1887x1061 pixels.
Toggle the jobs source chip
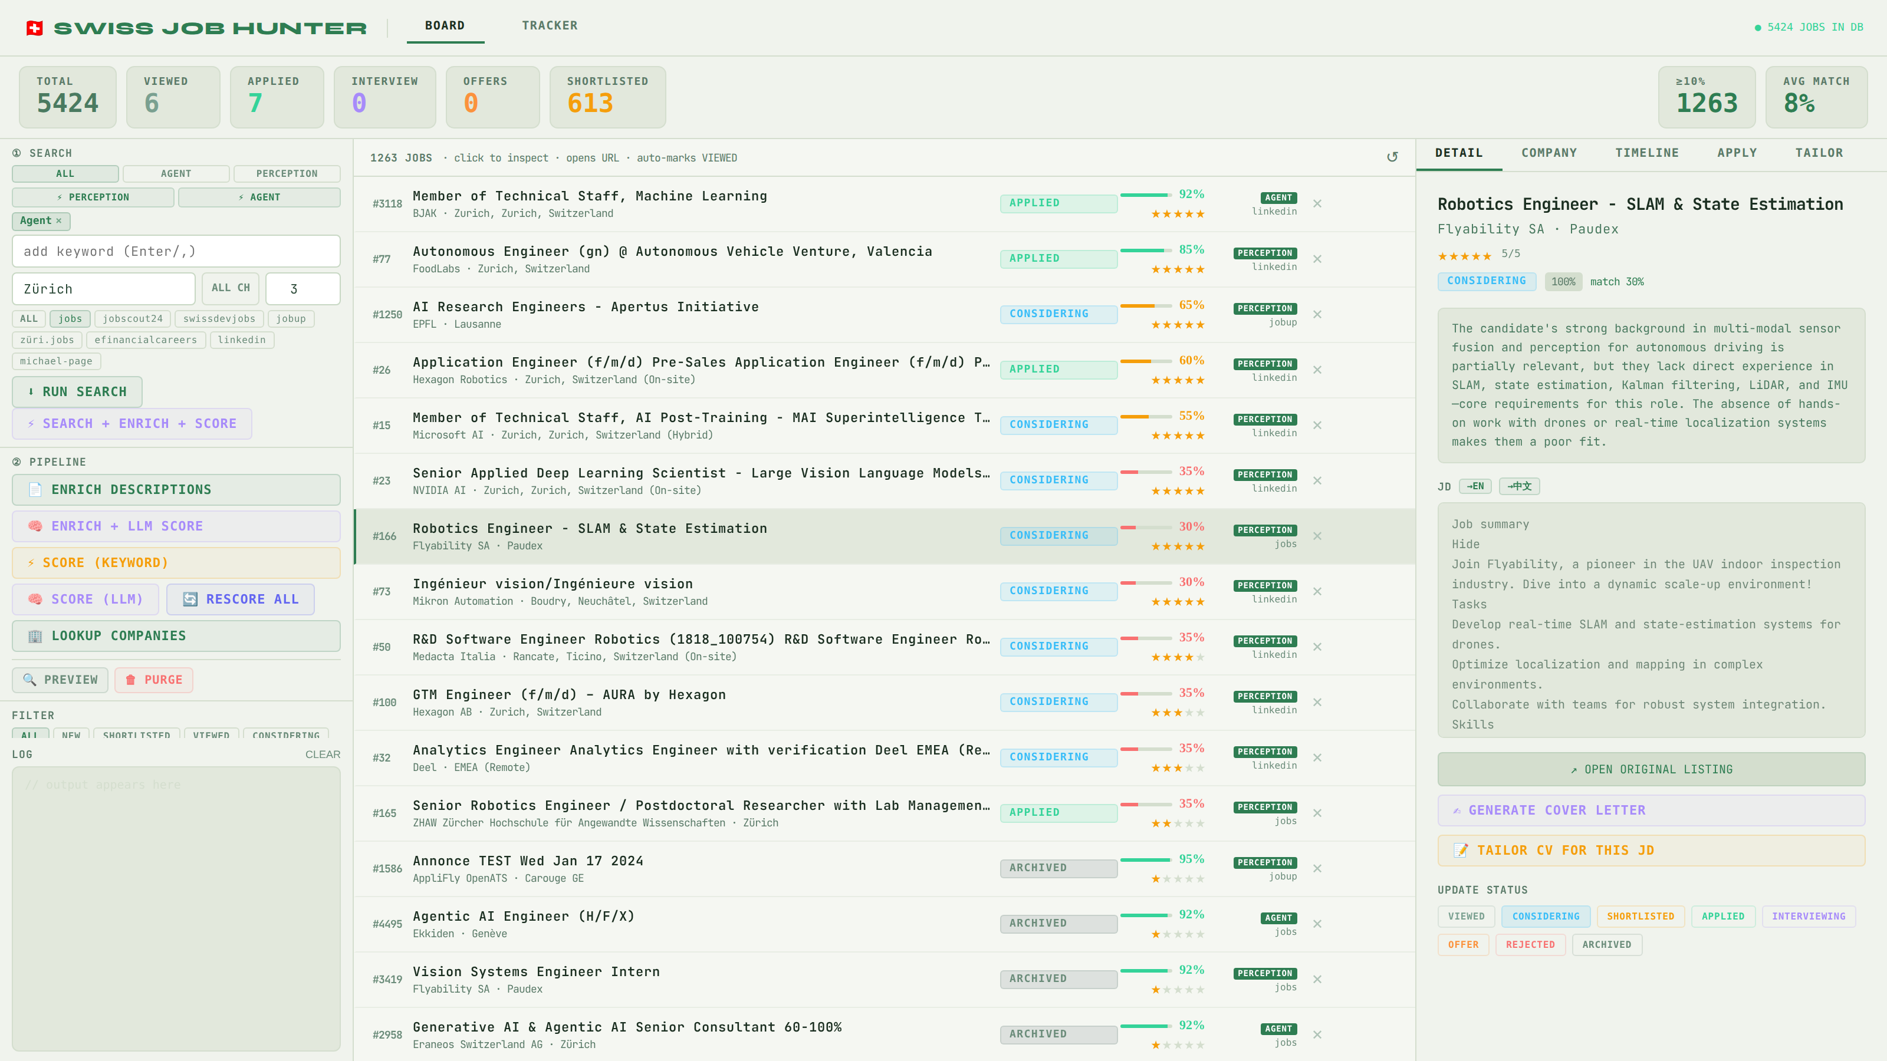pos(70,318)
